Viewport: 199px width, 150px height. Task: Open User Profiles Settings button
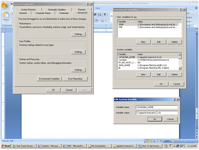[78, 52]
